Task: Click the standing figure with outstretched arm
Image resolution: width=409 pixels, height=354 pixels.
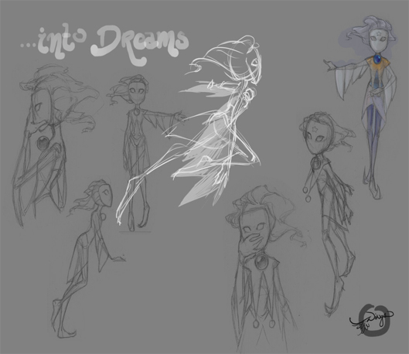Action: coord(145,152)
